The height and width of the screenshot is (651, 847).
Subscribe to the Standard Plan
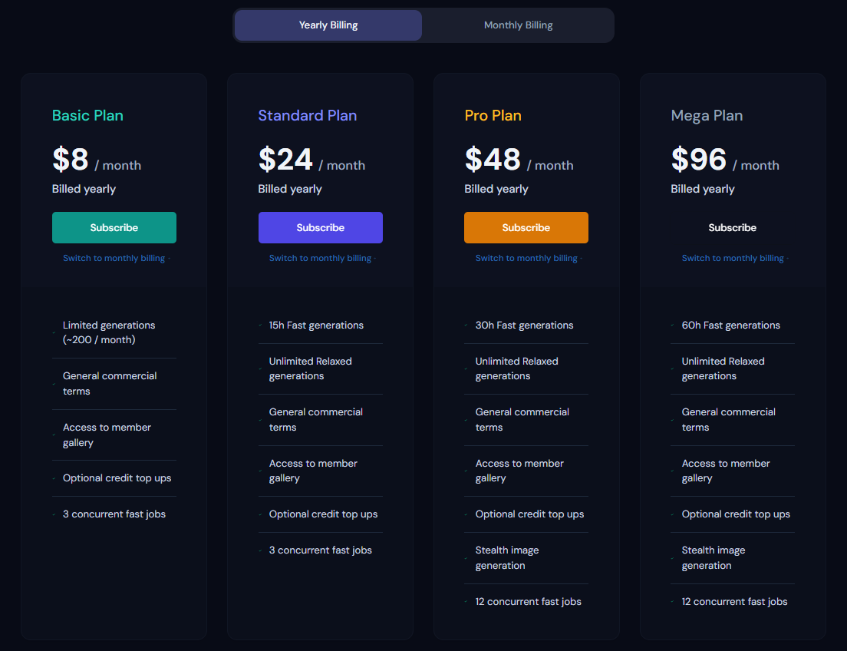click(x=321, y=228)
